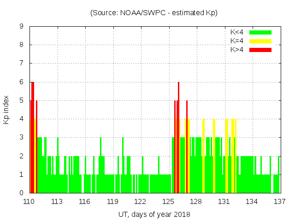Screen dimensions: 295x221
Task: Click the x-axis tick label 125
Action: click(x=168, y=202)
